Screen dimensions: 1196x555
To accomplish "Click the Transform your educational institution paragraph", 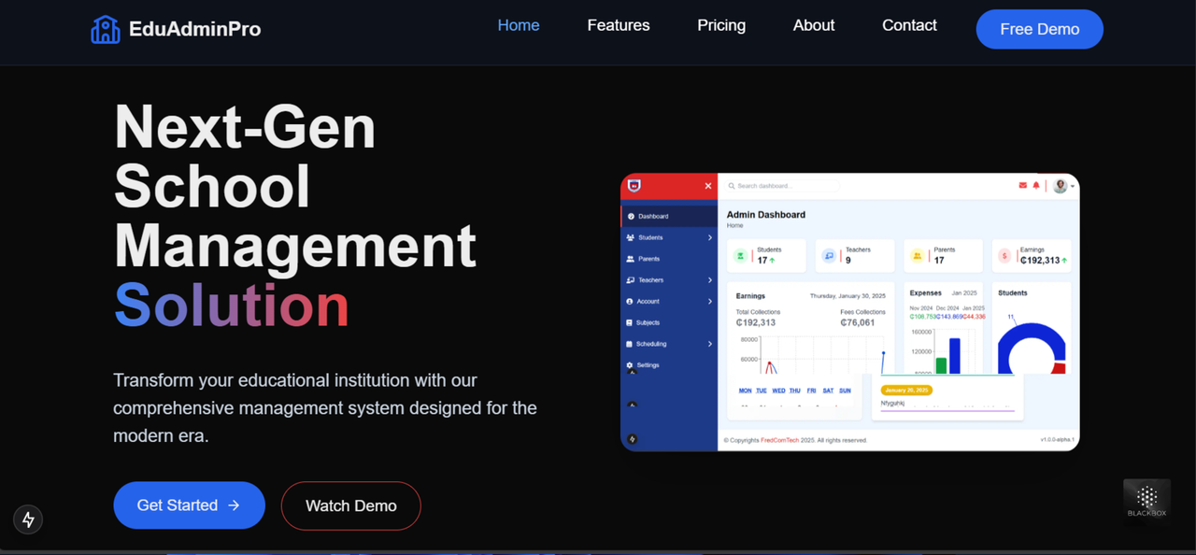I will pos(325,408).
